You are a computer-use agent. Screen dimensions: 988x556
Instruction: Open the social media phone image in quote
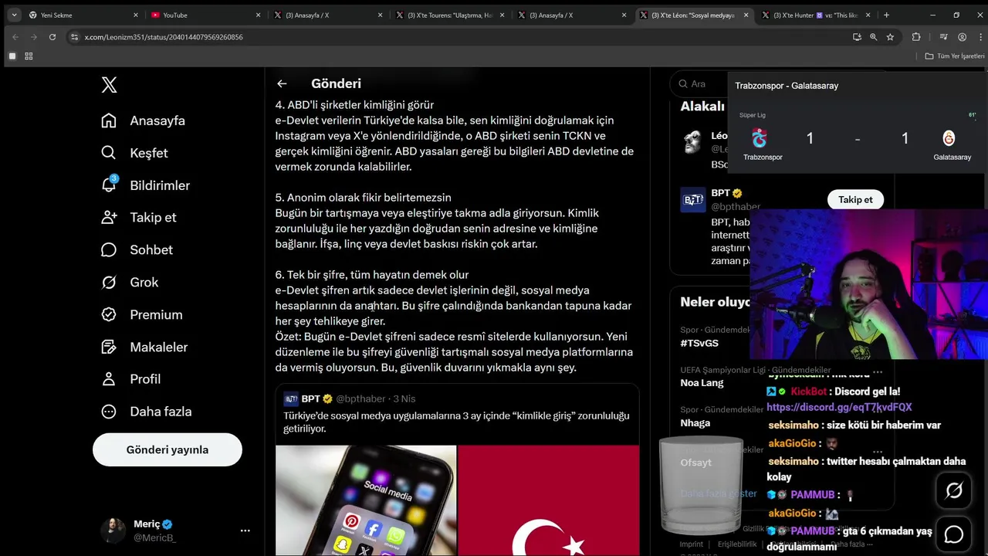(366, 500)
